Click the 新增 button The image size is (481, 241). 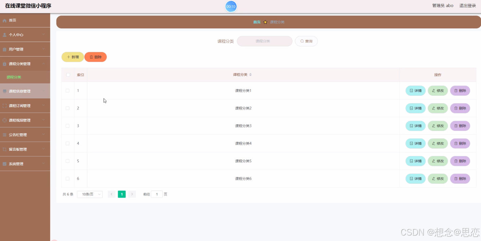pos(73,57)
